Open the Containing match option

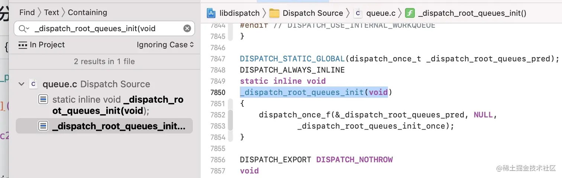click(87, 12)
